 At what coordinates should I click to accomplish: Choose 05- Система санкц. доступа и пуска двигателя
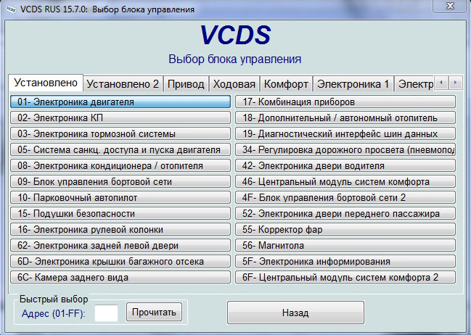coord(120,149)
